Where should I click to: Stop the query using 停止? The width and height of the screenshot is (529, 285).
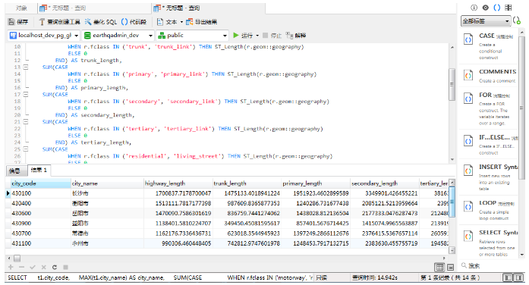(x=272, y=36)
